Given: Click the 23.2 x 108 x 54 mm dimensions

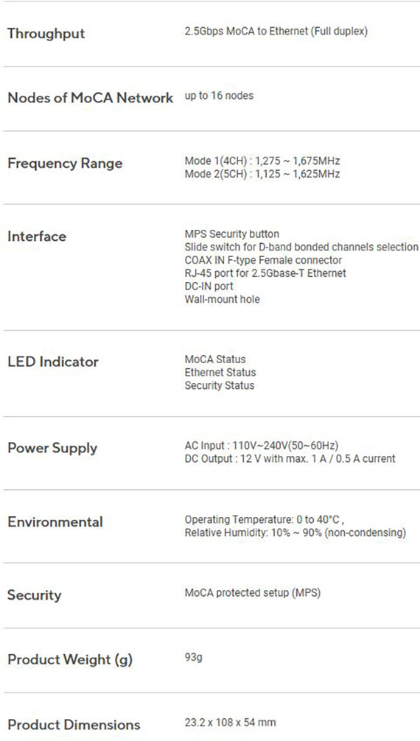Looking at the screenshot, I should click(230, 722).
